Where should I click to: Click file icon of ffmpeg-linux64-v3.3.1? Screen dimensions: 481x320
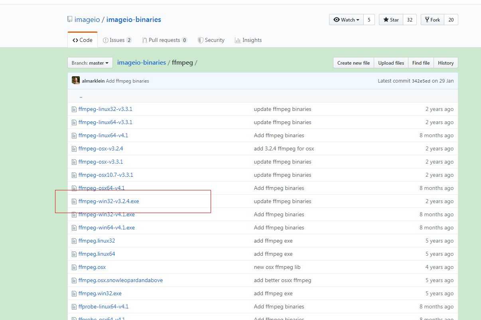(74, 122)
